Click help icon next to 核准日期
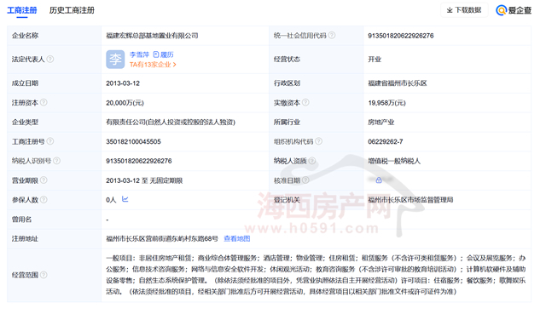Image resolution: width=546 pixels, height=314 pixels. coord(305,180)
